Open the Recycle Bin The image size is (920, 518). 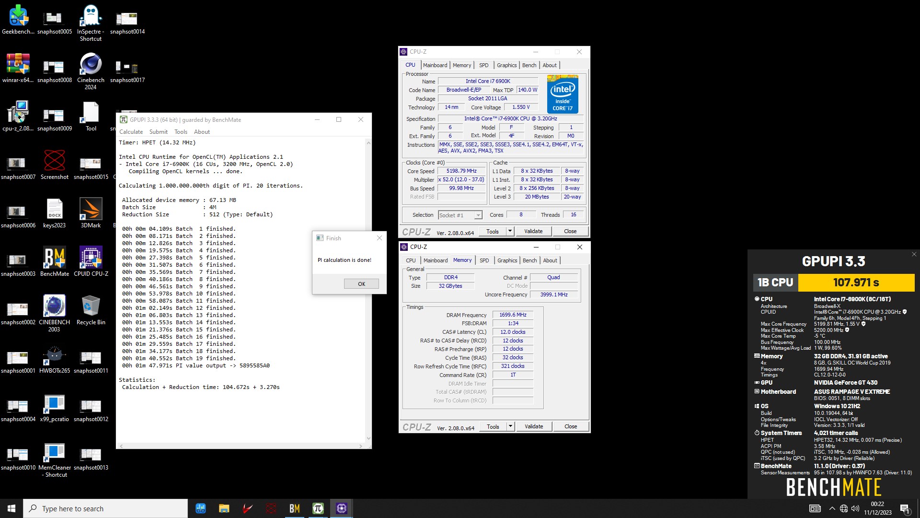pos(91,310)
